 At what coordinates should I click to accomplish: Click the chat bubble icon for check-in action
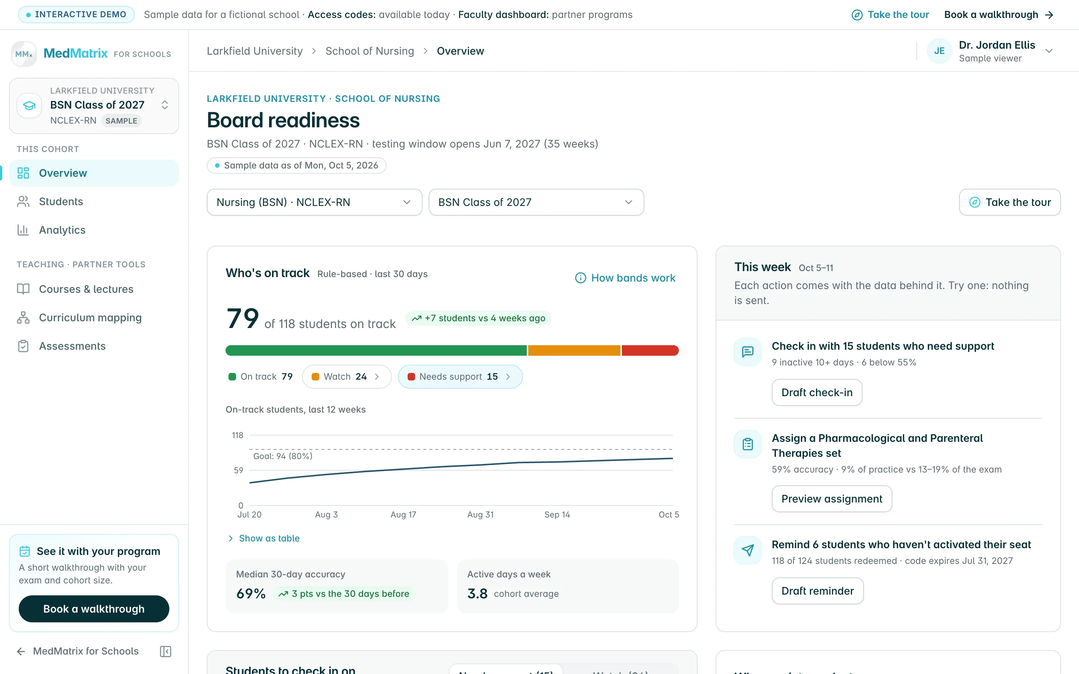748,352
